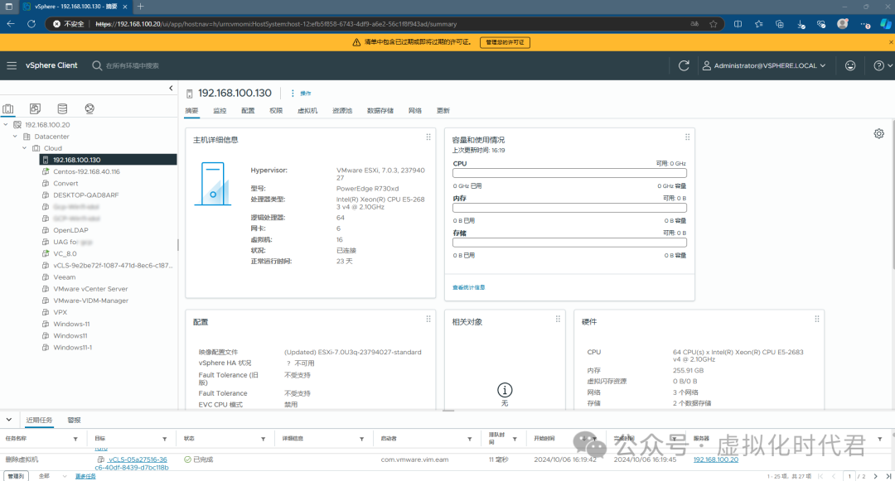
Task: Click drag handle on 硬件 card
Action: [817, 319]
